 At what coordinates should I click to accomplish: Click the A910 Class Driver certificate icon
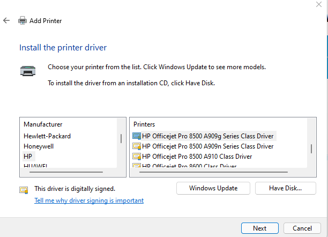click(137, 157)
